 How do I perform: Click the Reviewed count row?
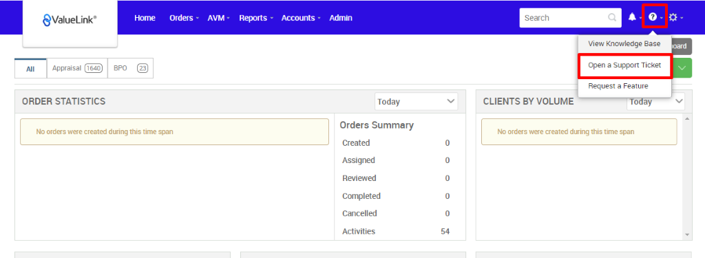pos(396,178)
